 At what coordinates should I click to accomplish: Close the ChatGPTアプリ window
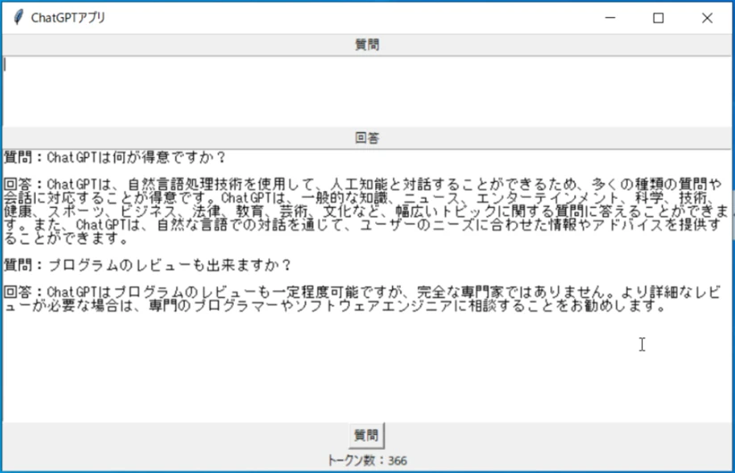tap(707, 18)
